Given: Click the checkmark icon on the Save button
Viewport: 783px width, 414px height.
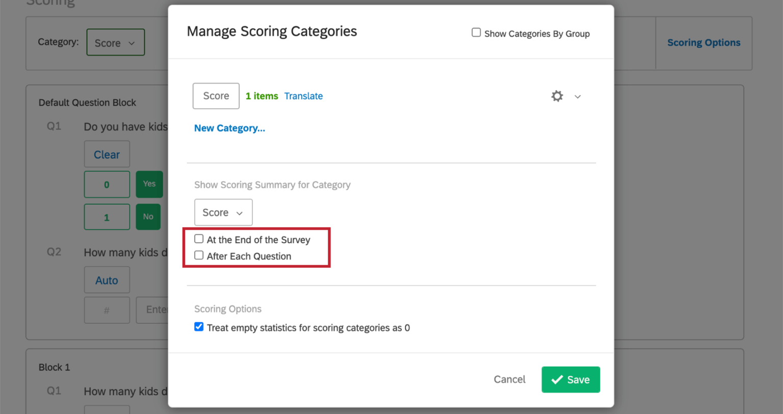Looking at the screenshot, I should (x=558, y=379).
